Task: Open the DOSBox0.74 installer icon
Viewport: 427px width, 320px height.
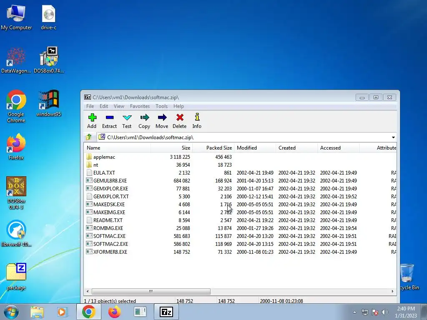Action: 49,60
